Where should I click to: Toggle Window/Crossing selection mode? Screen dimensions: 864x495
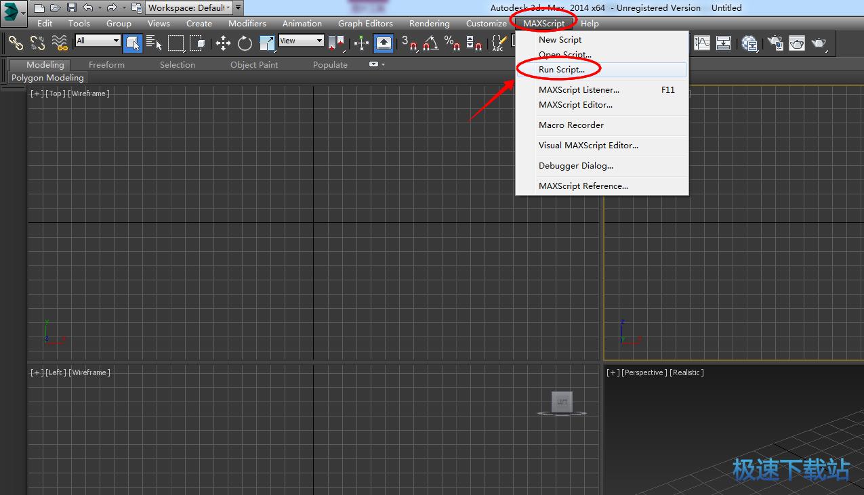point(197,43)
